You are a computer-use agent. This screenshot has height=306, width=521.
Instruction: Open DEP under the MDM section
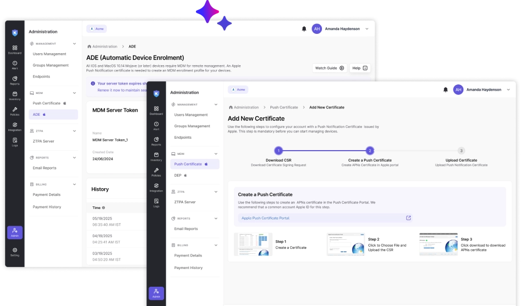coord(180,176)
